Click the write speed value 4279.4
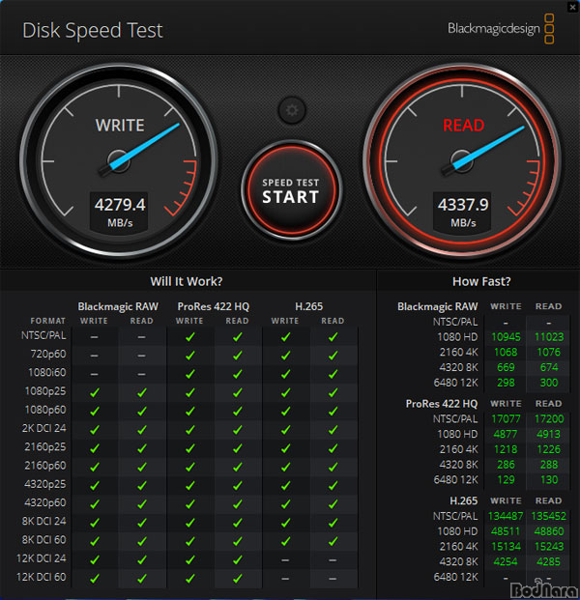 [x=120, y=205]
